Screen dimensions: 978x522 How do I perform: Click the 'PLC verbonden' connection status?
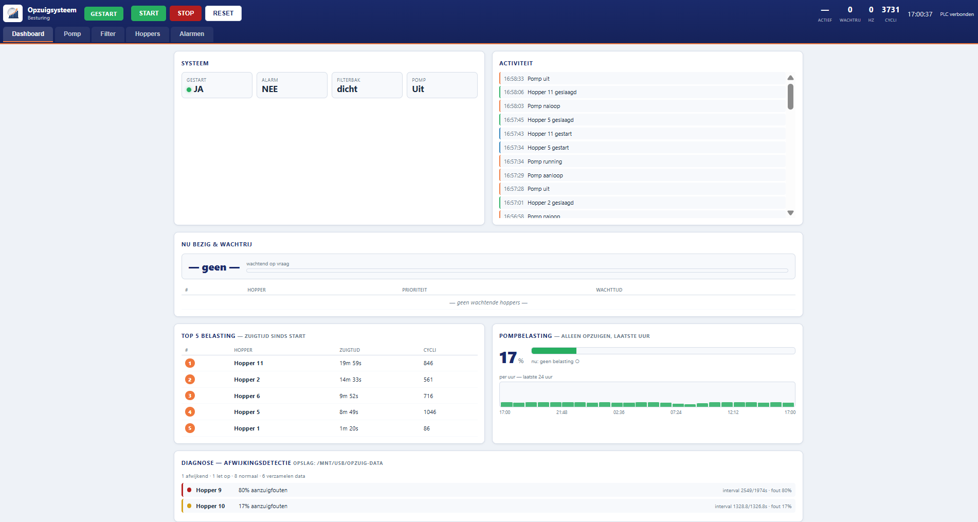957,14
